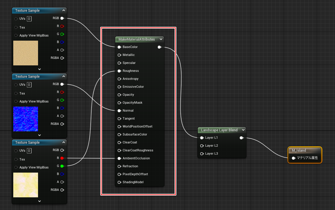
Task: Click the UVs value field on the top Texture Sample
Action: (29, 19)
